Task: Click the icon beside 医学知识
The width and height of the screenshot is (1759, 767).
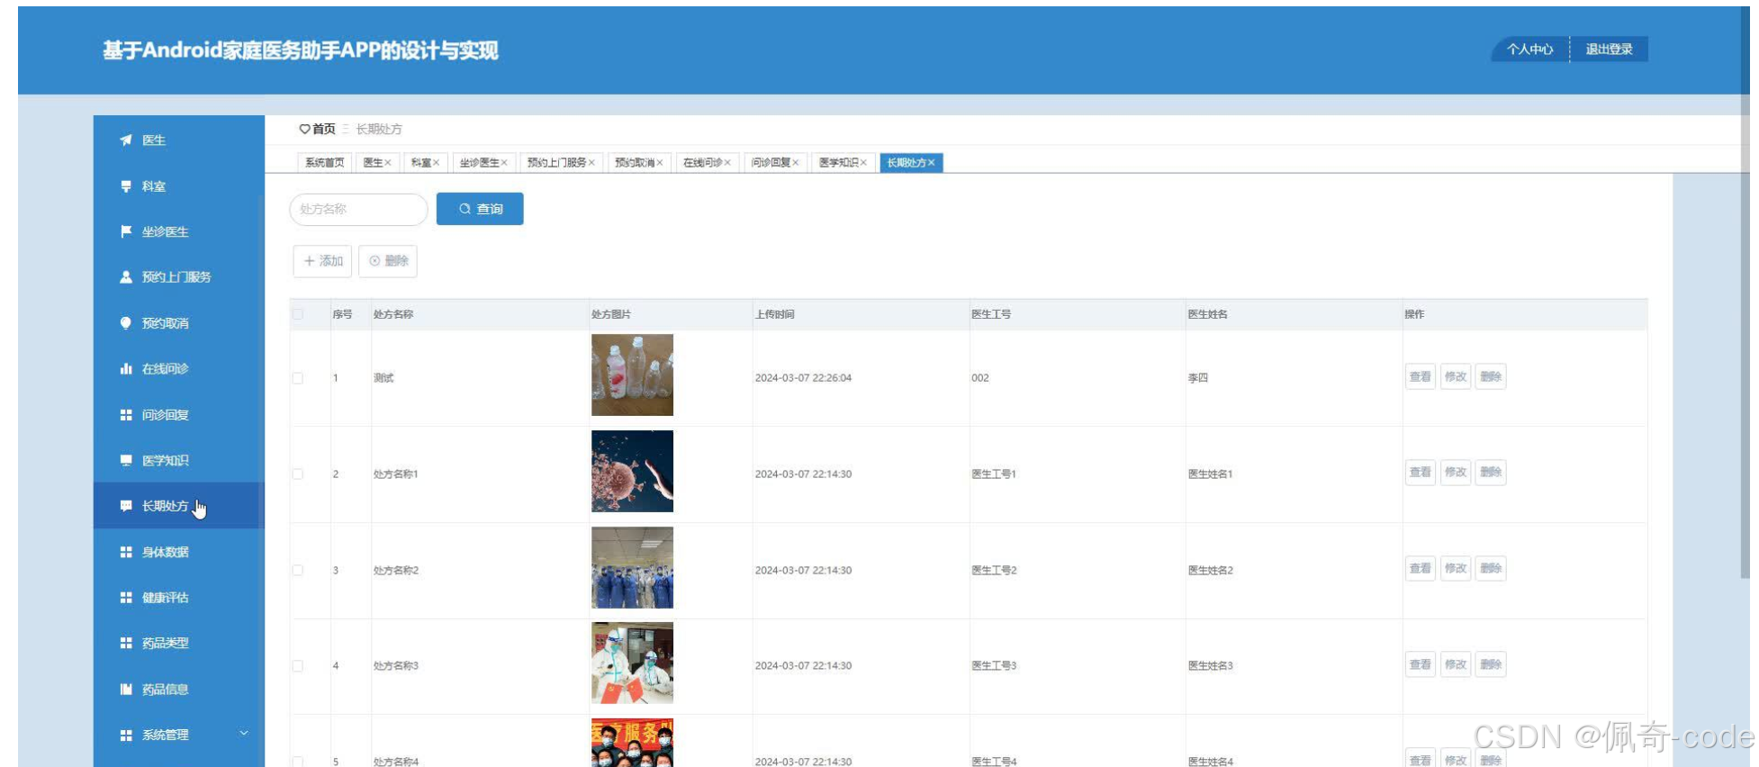Action: (126, 460)
